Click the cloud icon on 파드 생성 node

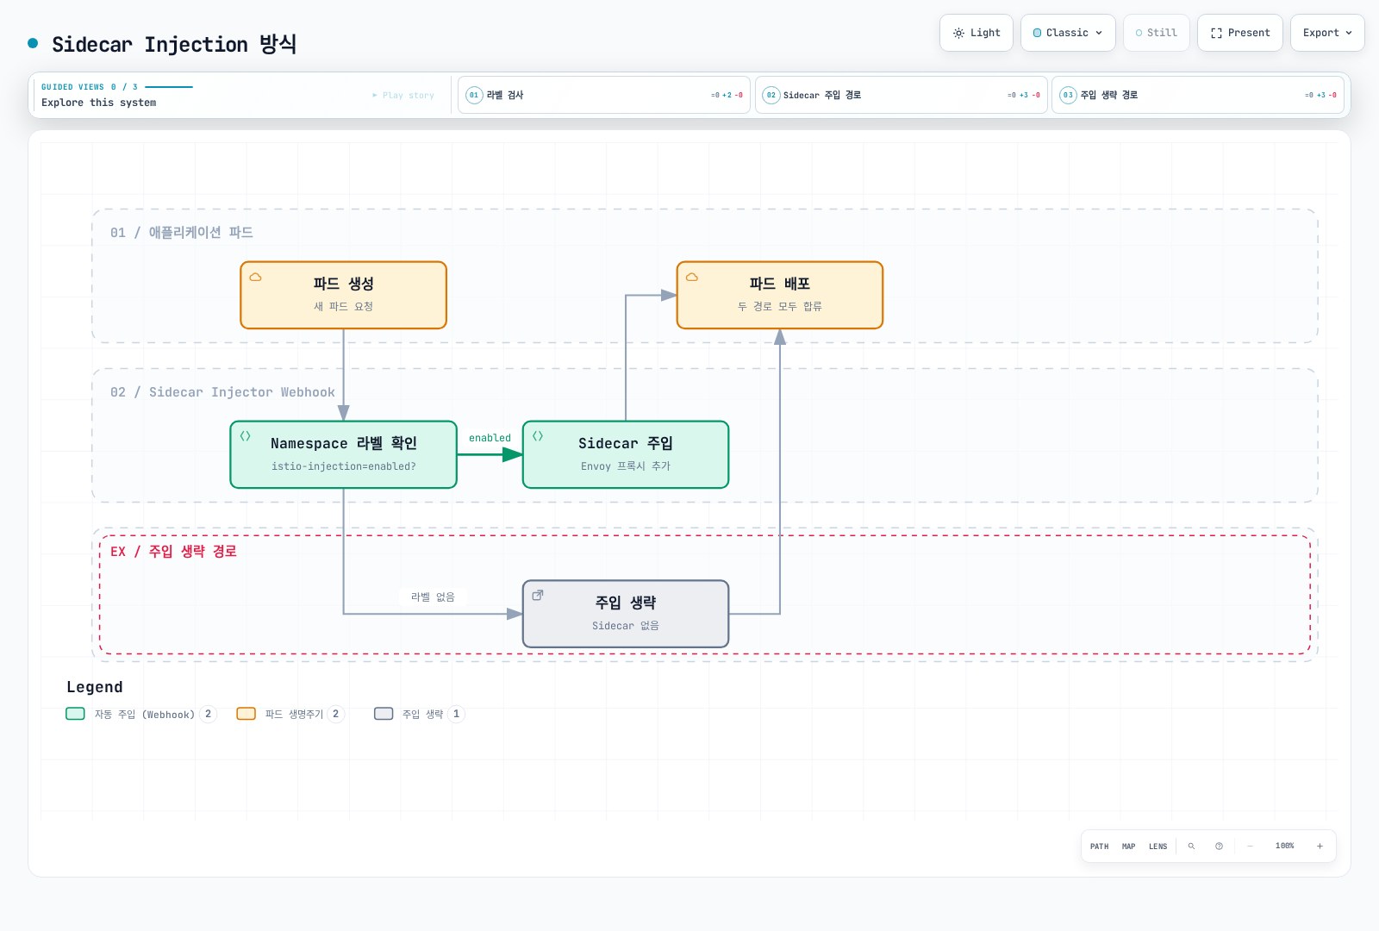(255, 278)
